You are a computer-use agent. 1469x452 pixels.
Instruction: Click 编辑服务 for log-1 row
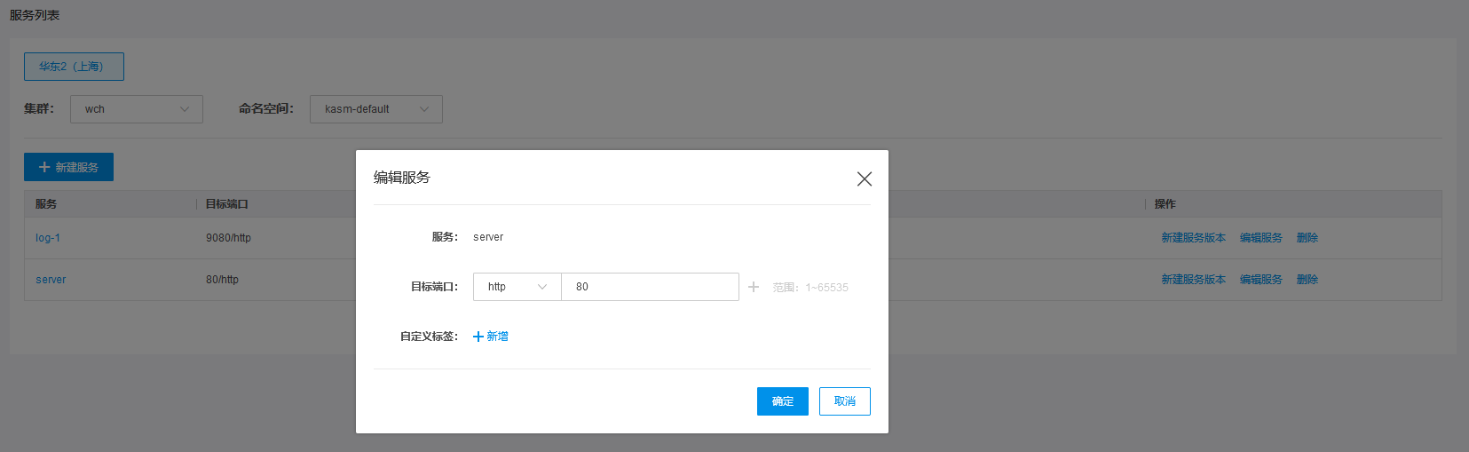(x=1260, y=238)
